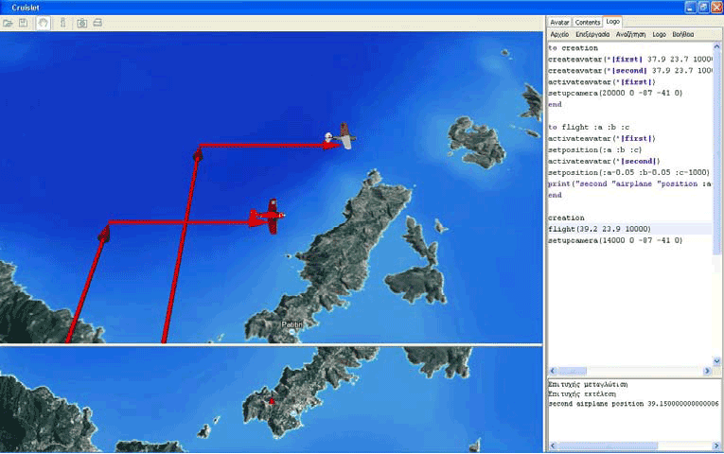724x454 pixels.
Task: Click the 'setposition(:a :b :c)' line
Action: tap(594, 150)
